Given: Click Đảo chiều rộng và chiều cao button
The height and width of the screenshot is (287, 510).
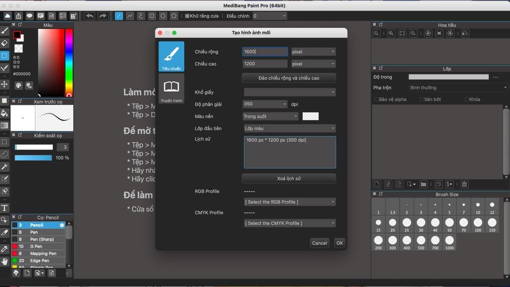Looking at the screenshot, I should (x=289, y=78).
